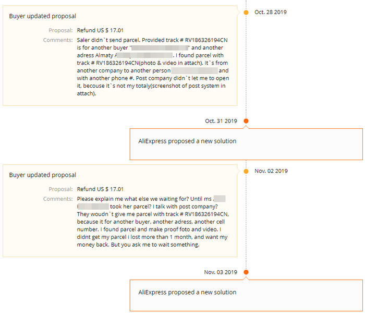
Task: Click the Nov. 03 2019 timeline dot
Action: (246, 272)
